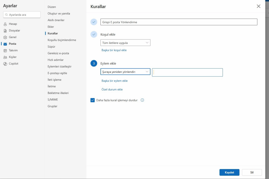The width and height of the screenshot is (269, 179).
Task: Go to Gereksiz e-posta settings
Action: (58, 53)
